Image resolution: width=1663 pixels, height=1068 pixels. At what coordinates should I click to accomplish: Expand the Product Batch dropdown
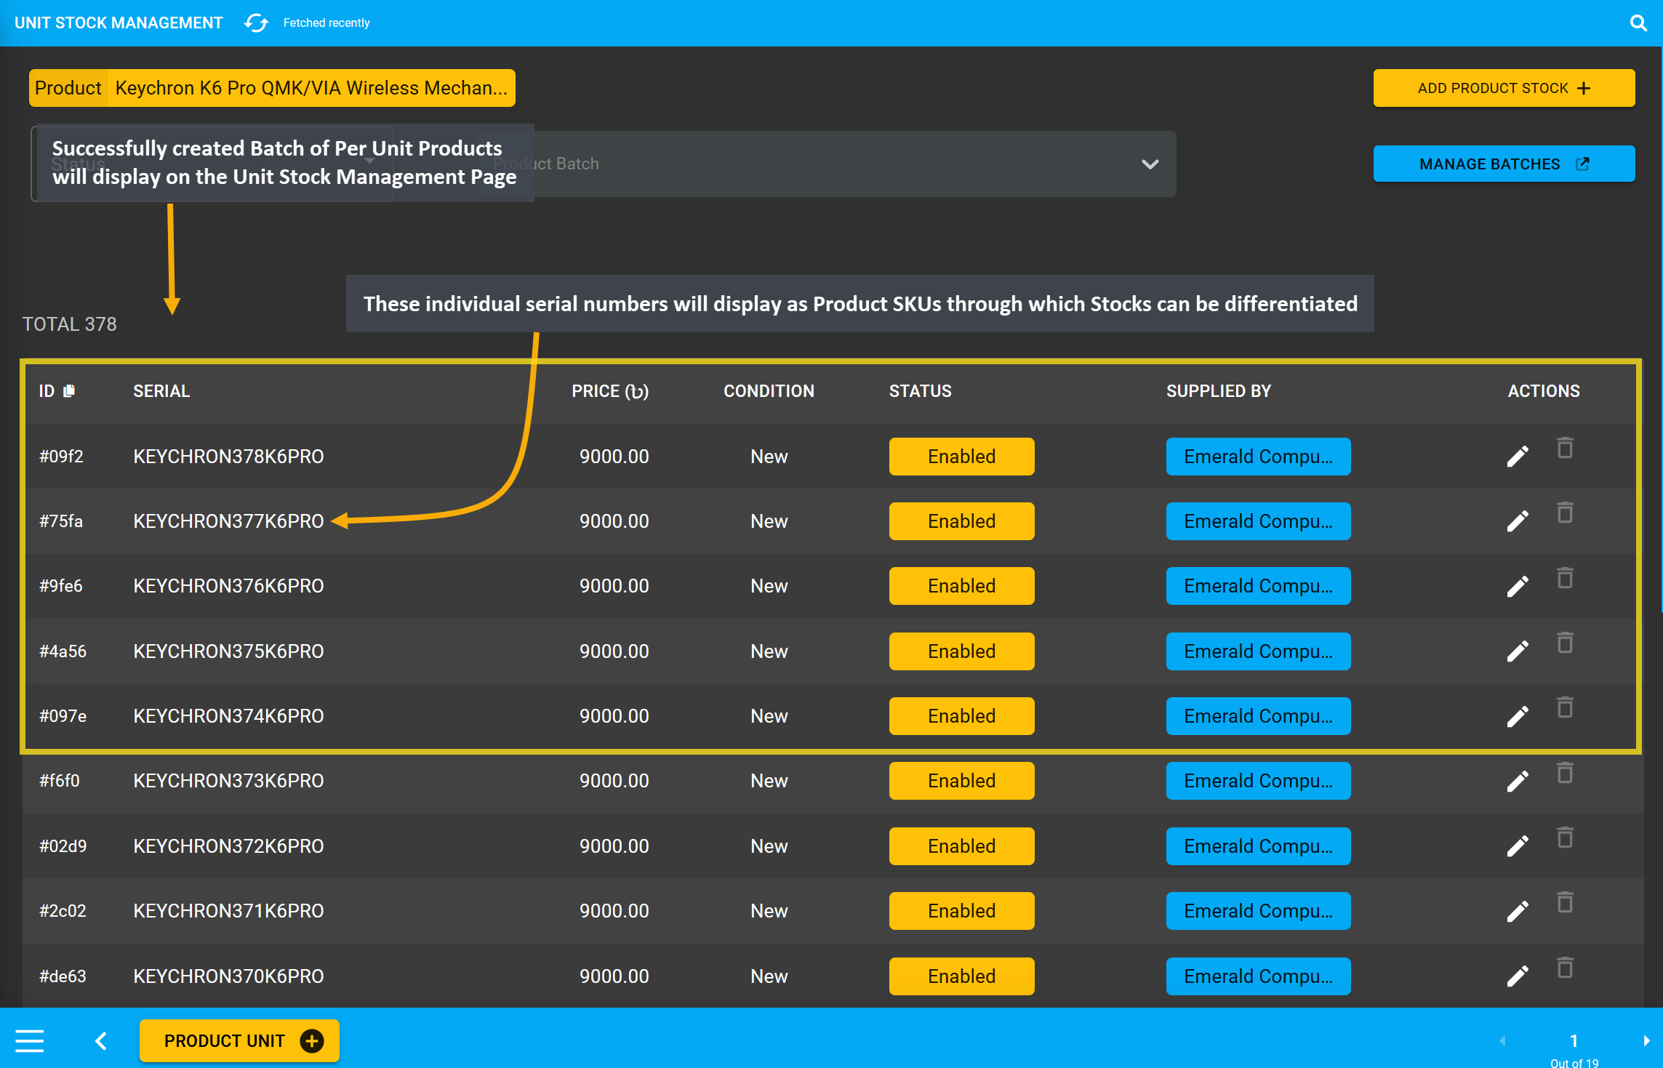tap(828, 164)
